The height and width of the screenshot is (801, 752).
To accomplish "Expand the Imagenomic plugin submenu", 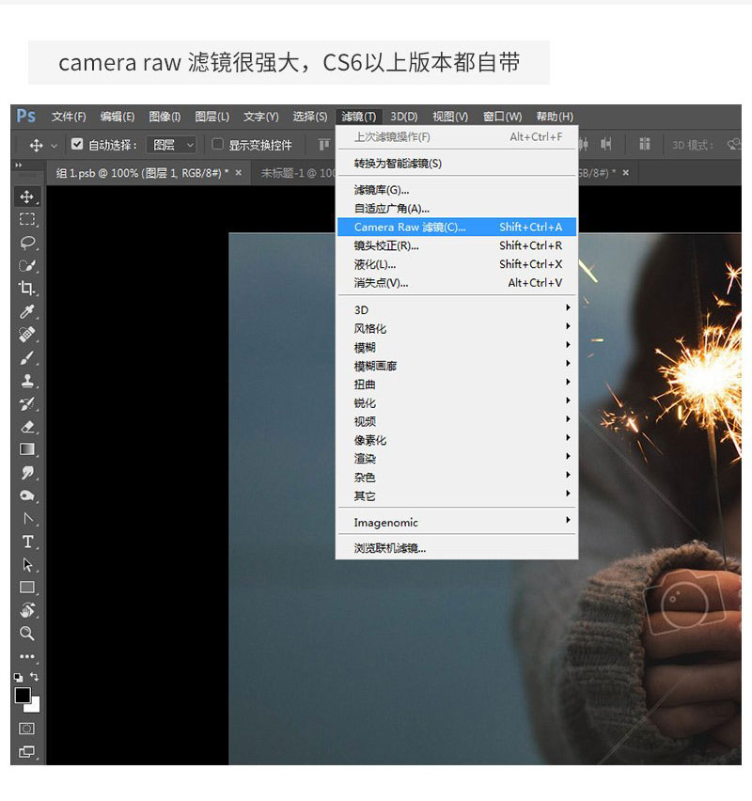I will [457, 522].
